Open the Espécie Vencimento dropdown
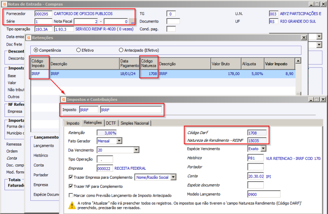This screenshot has width=328, height=214. pyautogui.click(x=263, y=148)
